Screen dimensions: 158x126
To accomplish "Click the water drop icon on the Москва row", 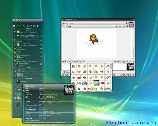I will tap(41, 32).
